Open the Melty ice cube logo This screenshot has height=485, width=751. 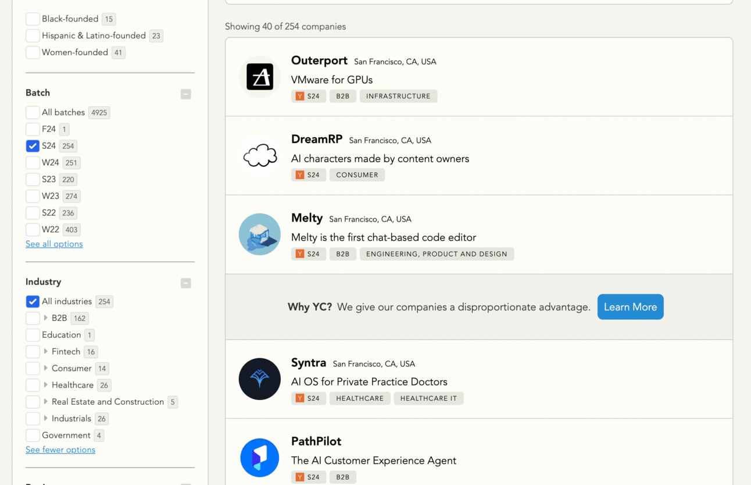(260, 234)
